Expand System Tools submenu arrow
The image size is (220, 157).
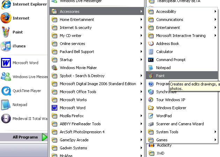[215, 132]
